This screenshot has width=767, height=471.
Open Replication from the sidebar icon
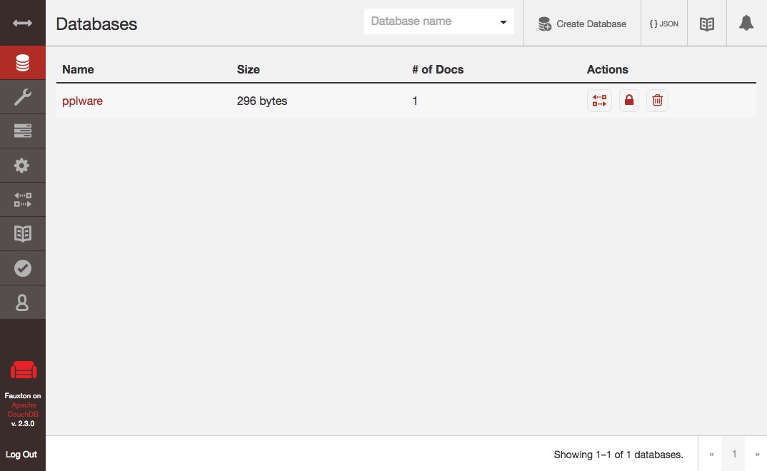22,200
